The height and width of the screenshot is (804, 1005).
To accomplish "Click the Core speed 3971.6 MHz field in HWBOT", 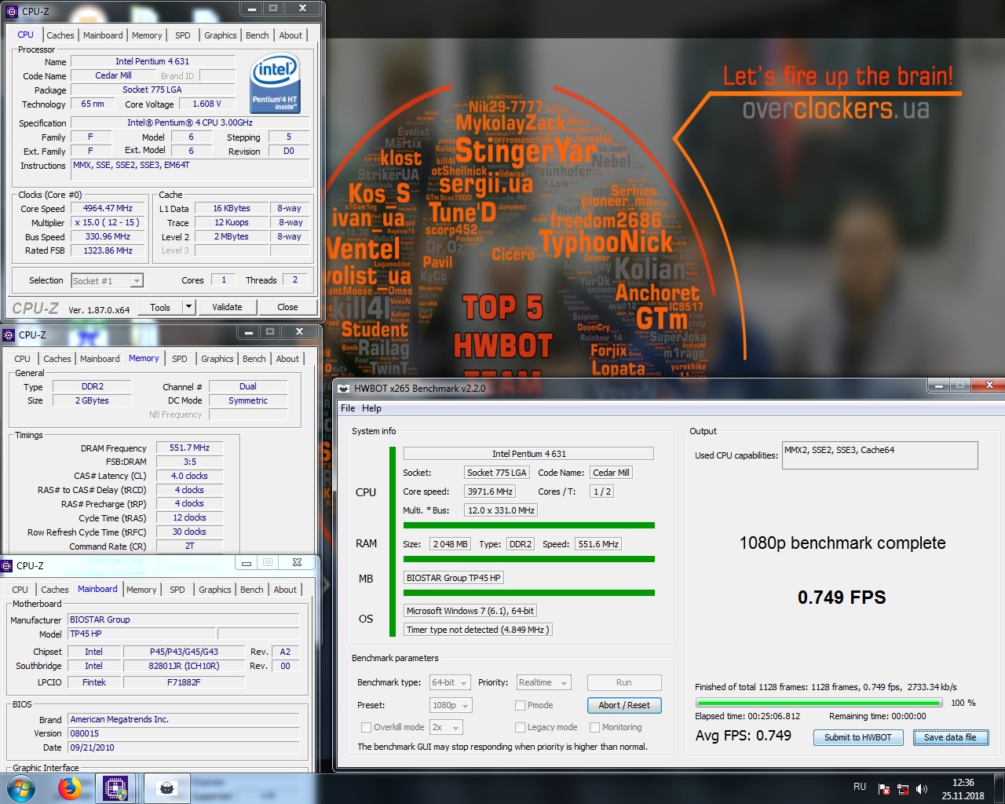I will click(x=491, y=492).
